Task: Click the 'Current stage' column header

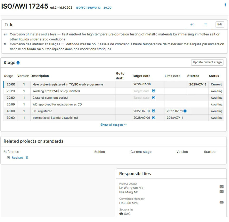Action: coord(141,152)
